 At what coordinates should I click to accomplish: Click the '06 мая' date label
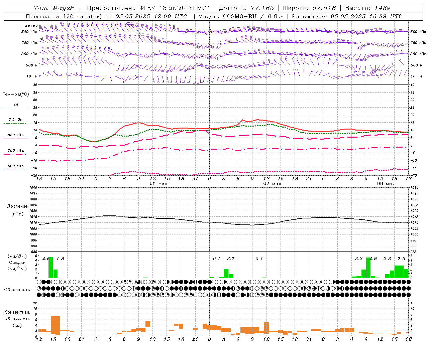click(158, 184)
